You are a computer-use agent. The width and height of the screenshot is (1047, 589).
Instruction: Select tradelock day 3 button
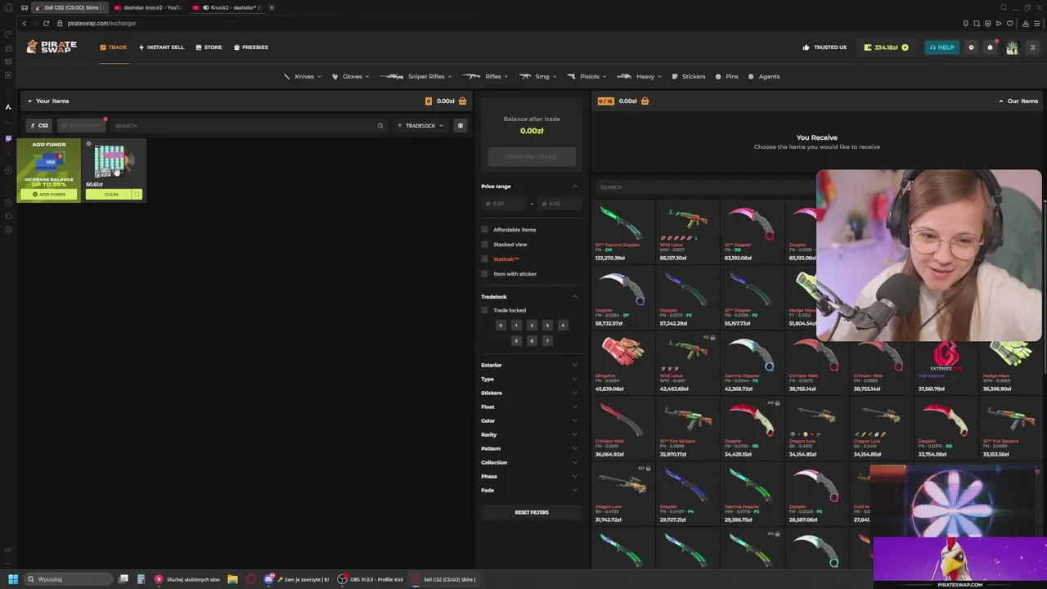pyautogui.click(x=547, y=326)
